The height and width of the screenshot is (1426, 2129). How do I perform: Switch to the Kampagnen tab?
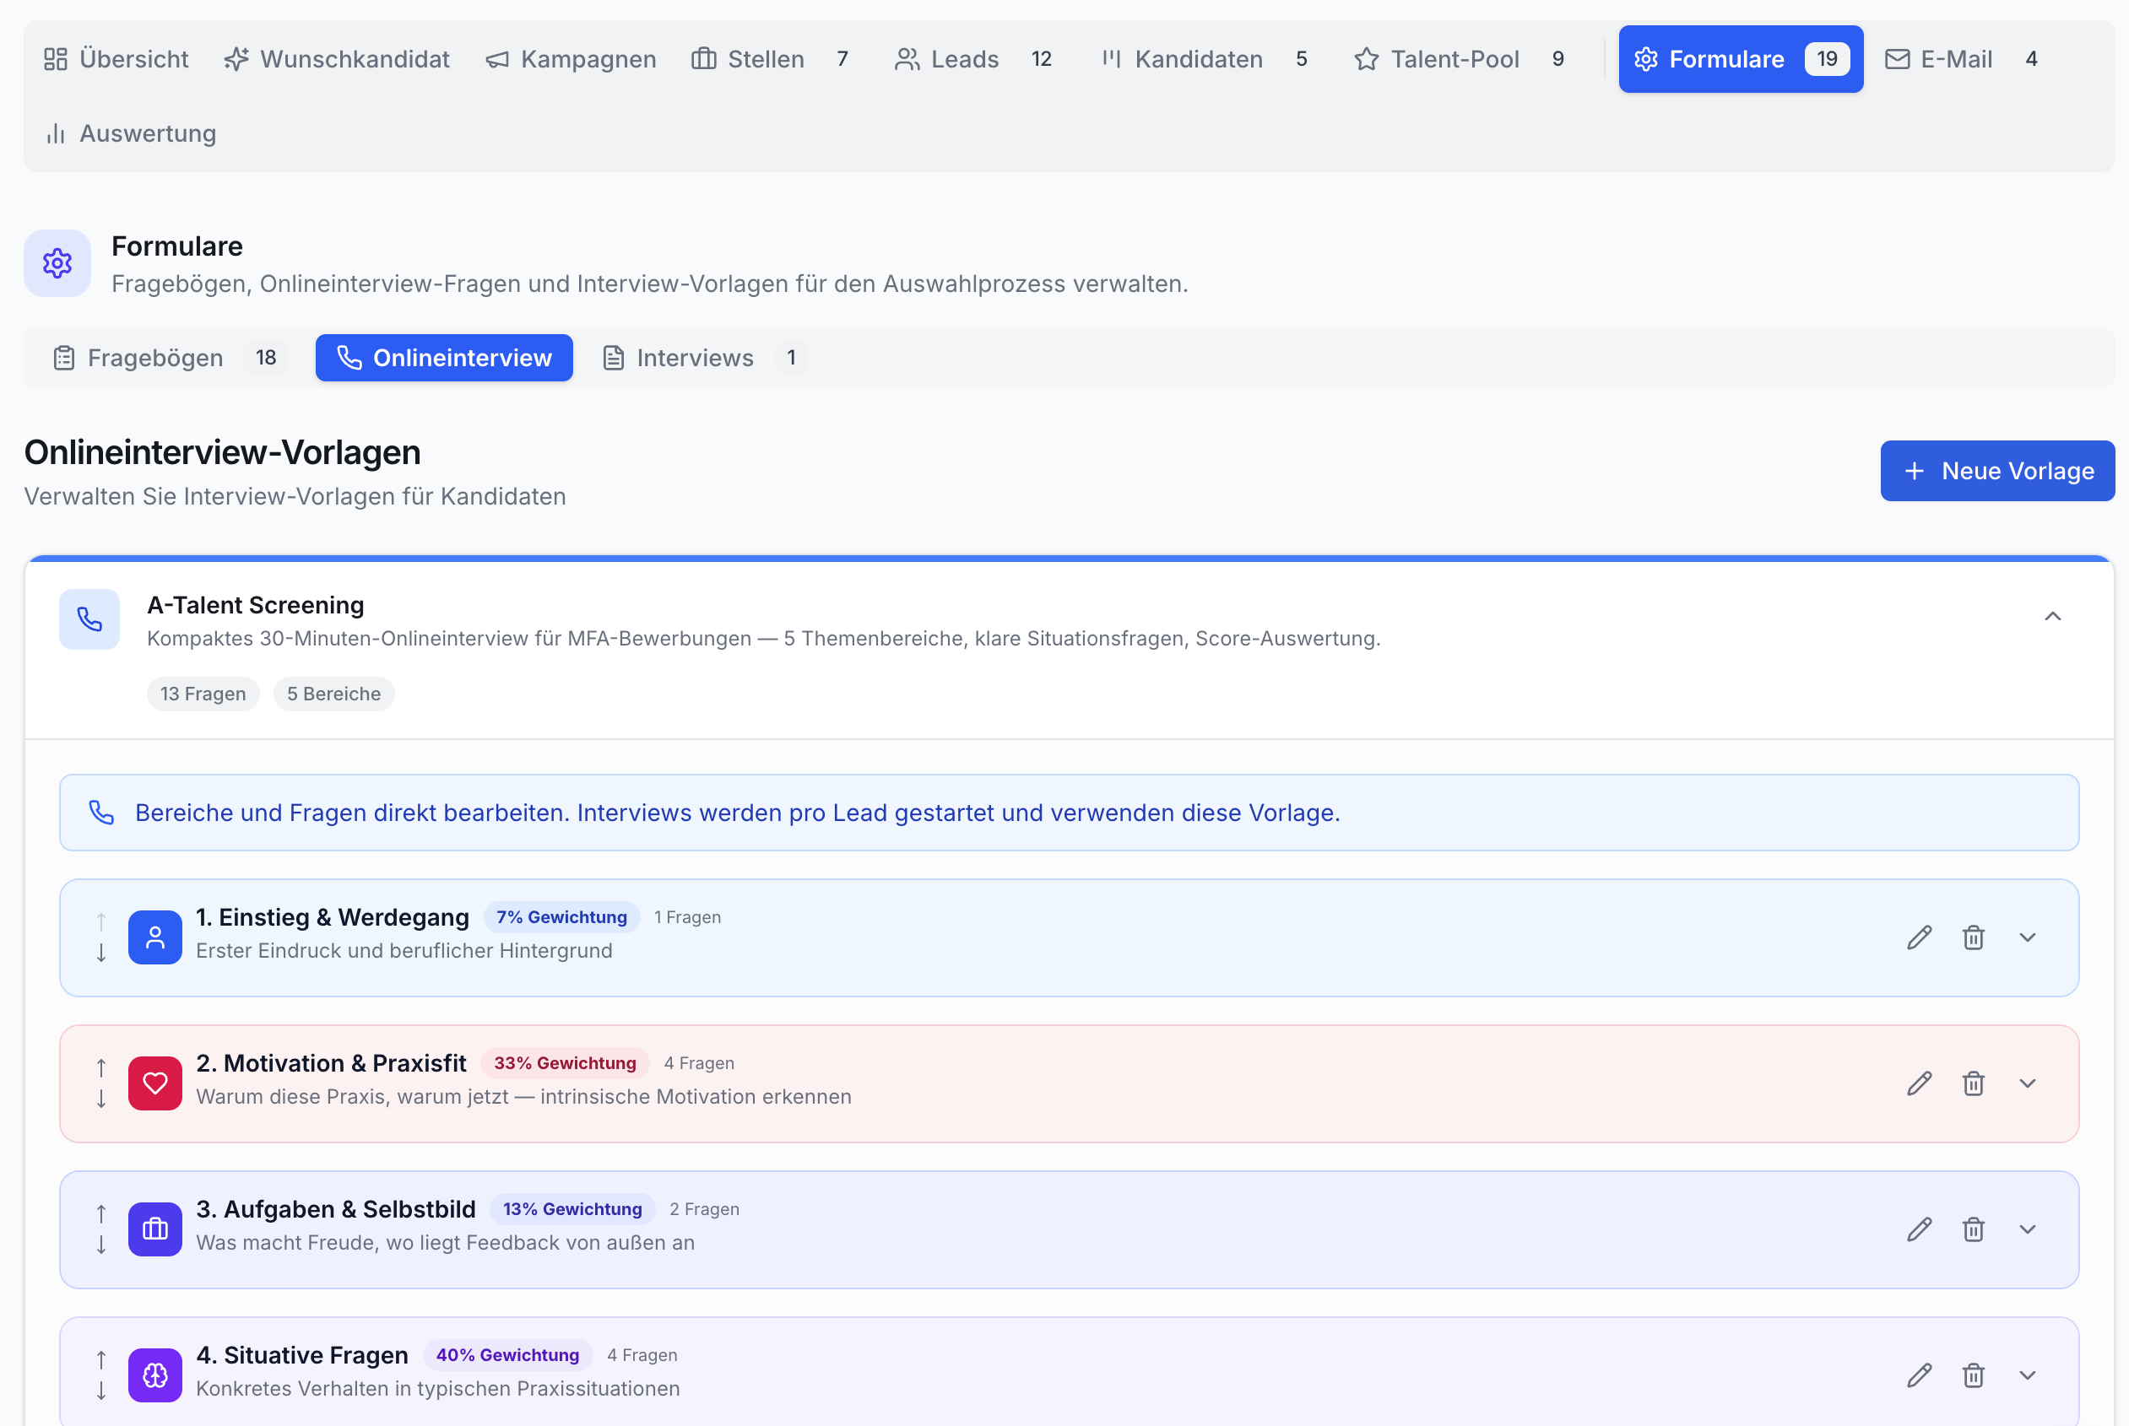tap(572, 59)
